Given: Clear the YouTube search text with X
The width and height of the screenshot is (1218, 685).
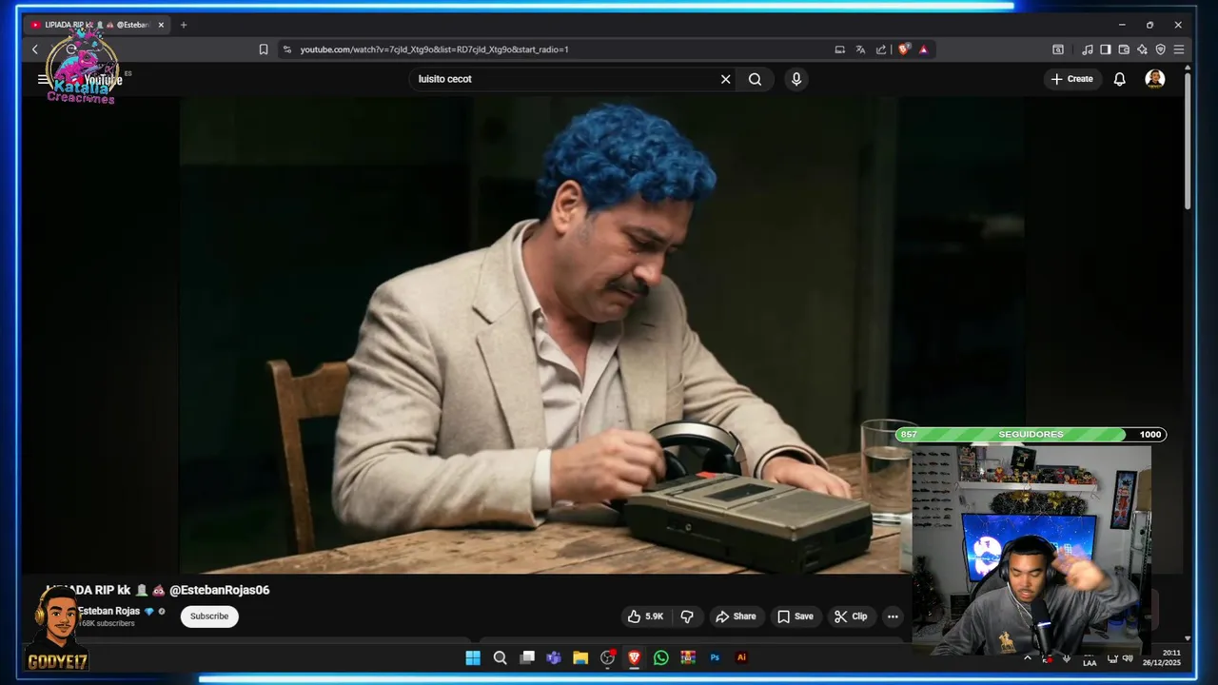Looking at the screenshot, I should tap(725, 79).
